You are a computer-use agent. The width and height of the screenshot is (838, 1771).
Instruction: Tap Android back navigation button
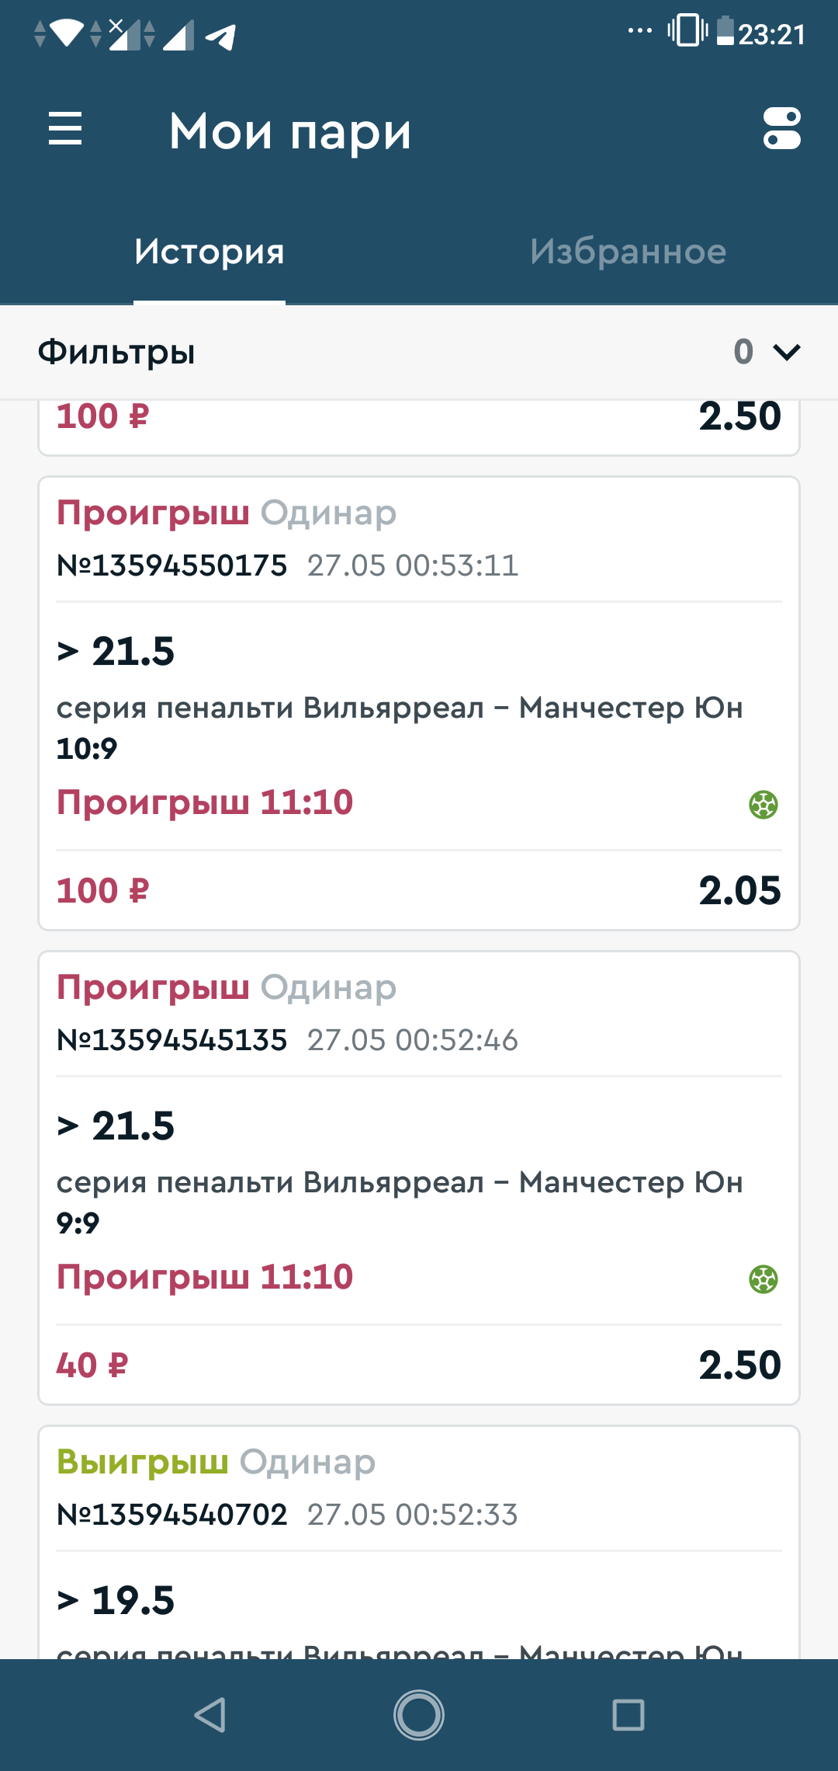coord(209,1714)
